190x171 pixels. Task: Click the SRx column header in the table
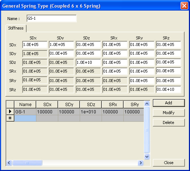112,105
